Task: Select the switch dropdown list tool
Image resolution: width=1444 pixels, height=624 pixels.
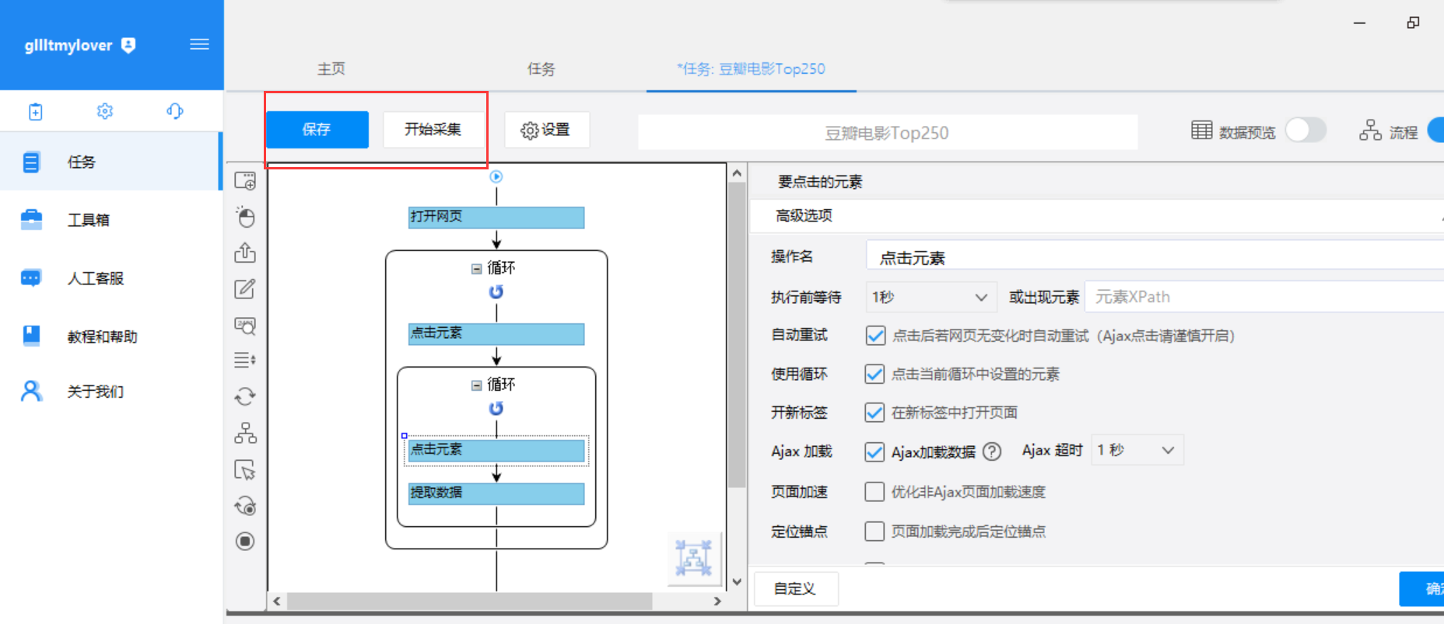Action: point(245,360)
